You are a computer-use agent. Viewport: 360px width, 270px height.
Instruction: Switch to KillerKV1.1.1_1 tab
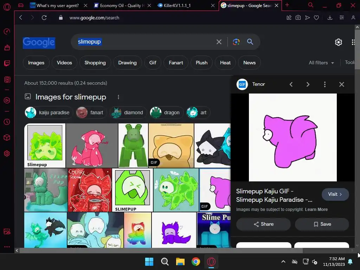tap(177, 6)
